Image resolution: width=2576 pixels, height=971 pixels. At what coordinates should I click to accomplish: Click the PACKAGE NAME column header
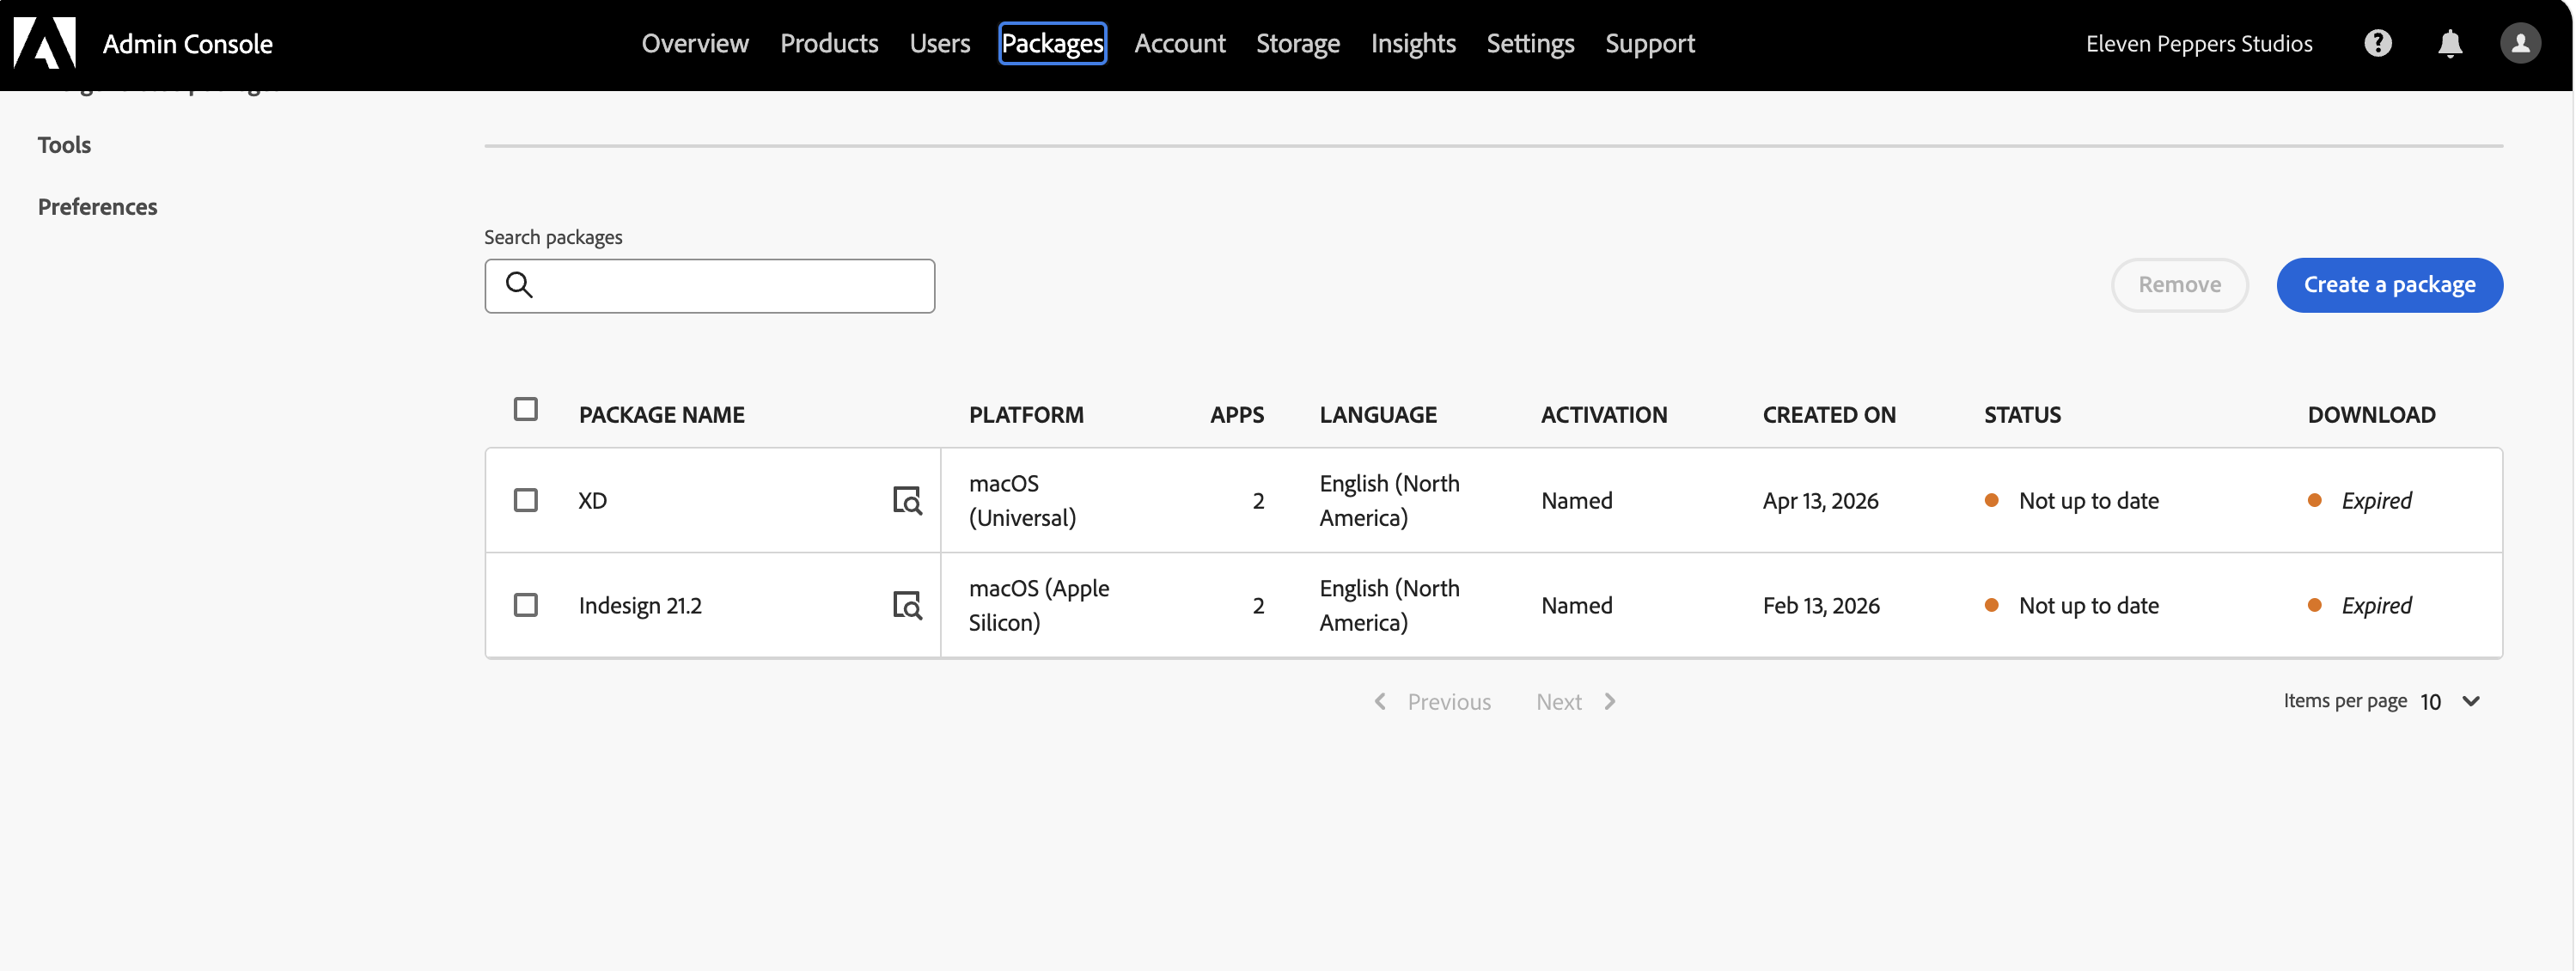661,414
